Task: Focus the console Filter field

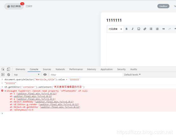Action: click(x=86, y=75)
